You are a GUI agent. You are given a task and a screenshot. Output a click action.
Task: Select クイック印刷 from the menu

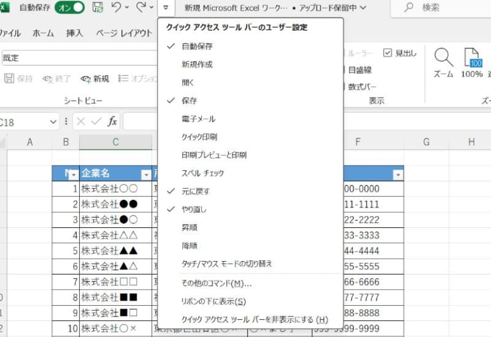tap(251, 137)
